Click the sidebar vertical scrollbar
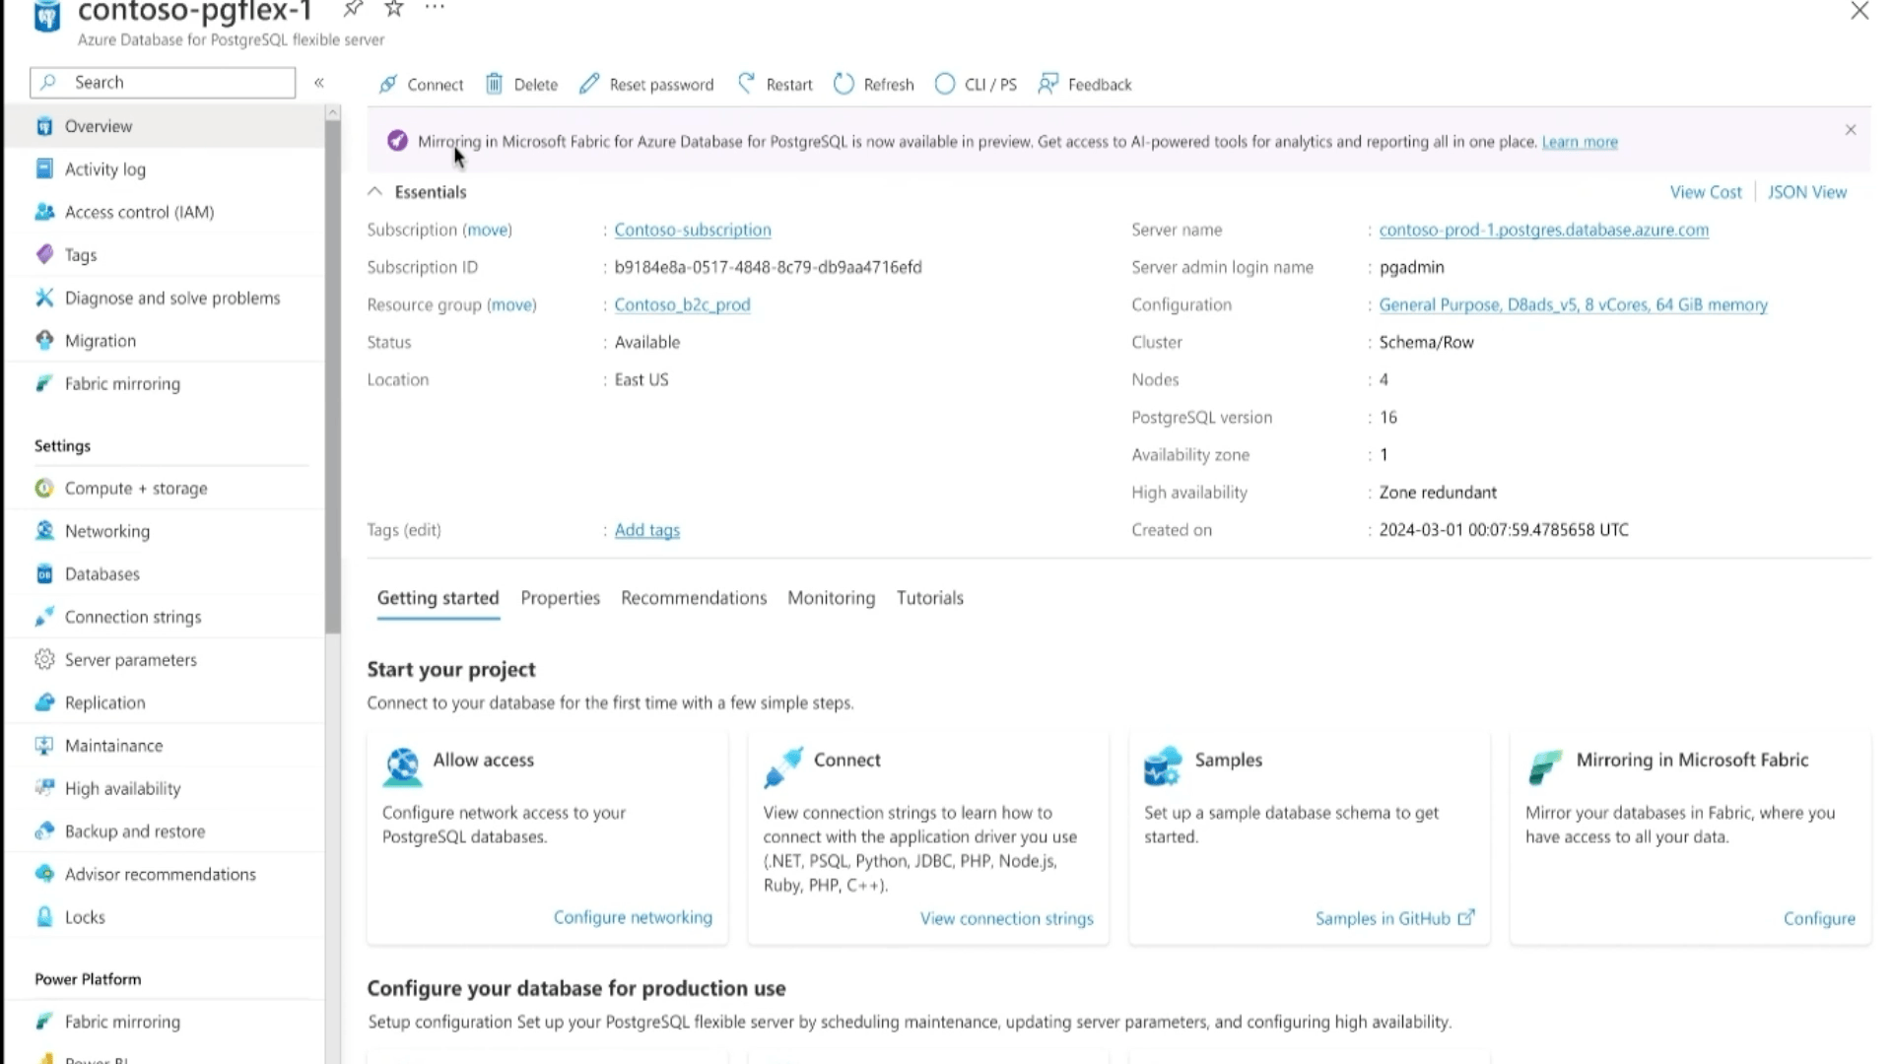1892x1064 pixels. (333, 374)
